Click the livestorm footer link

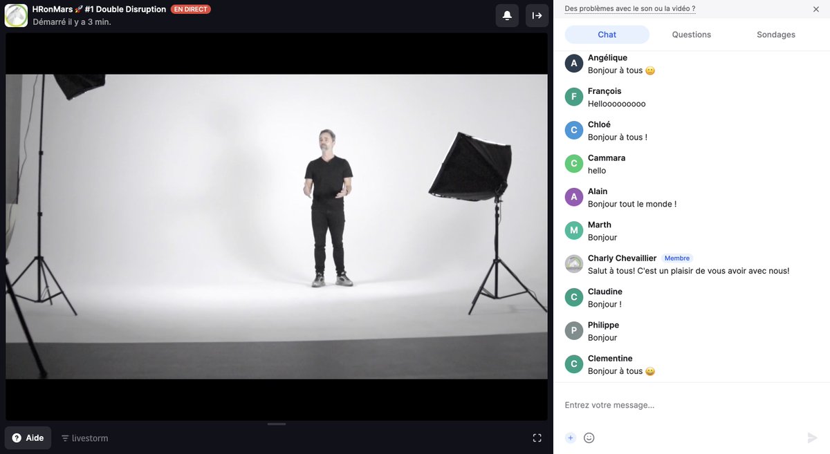(x=89, y=437)
